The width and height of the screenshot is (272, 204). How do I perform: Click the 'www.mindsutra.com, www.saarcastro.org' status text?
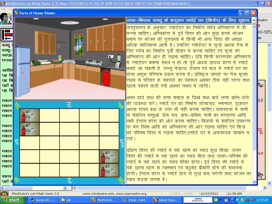[x=115, y=194]
